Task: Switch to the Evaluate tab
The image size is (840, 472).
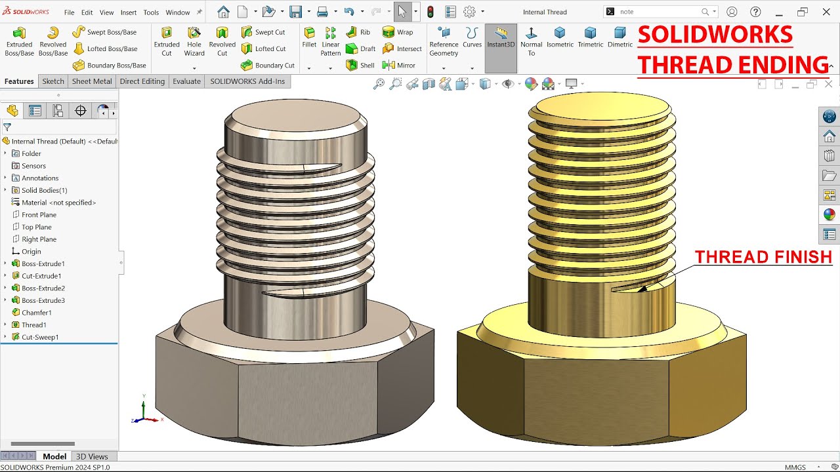Action: coord(187,81)
